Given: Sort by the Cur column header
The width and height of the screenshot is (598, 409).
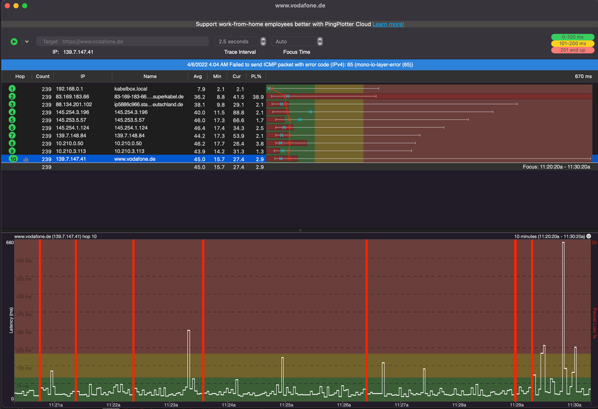Looking at the screenshot, I should tap(237, 76).
